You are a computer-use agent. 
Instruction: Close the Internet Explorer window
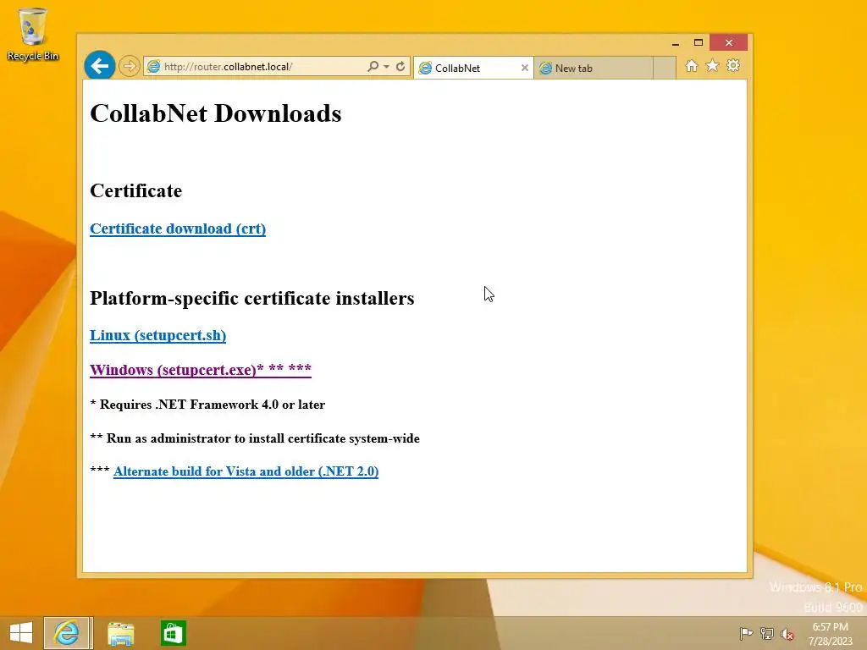tap(729, 42)
